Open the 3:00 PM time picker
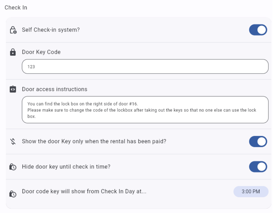280x213 pixels. coord(251,192)
